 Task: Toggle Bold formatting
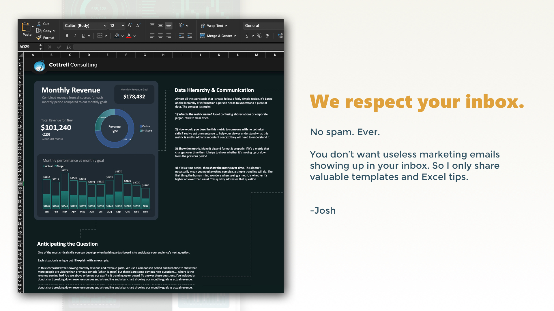(67, 36)
